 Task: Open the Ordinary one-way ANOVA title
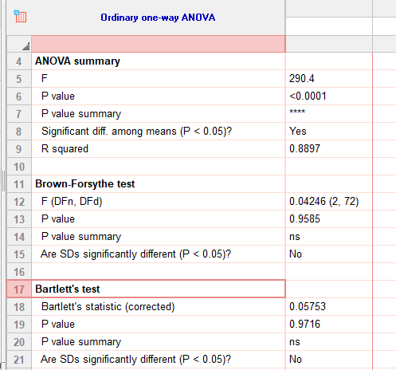(x=158, y=18)
